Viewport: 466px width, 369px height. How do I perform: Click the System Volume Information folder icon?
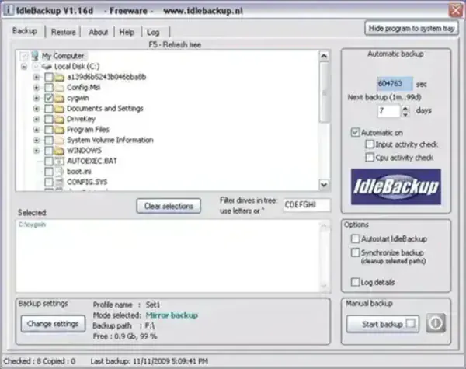coord(60,140)
